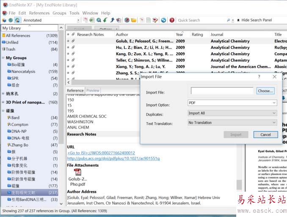287x217 pixels.
Task: Click the Author column header
Action: (x=144, y=34)
